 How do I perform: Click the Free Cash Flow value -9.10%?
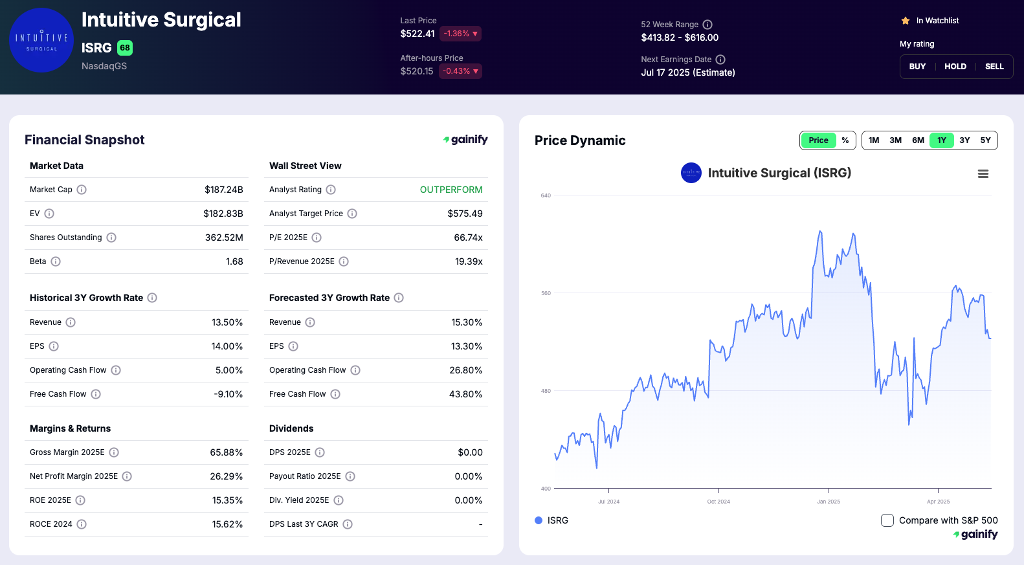[x=228, y=394]
